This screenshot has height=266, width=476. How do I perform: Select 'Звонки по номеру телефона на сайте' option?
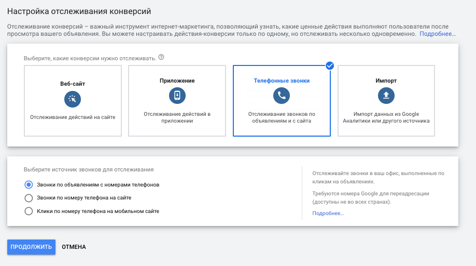click(x=29, y=198)
